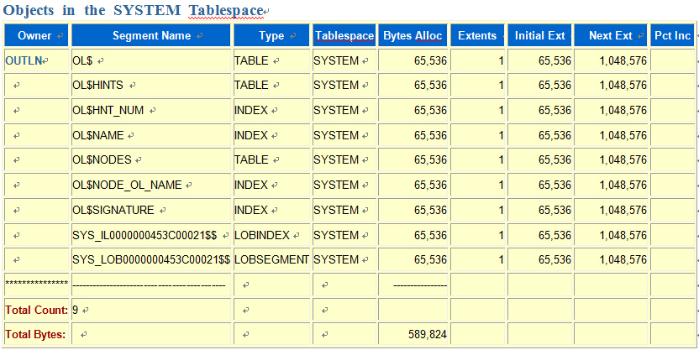Click the LOBSEGMENT type cell
Image resolution: width=699 pixels, height=350 pixels.
[x=271, y=260]
